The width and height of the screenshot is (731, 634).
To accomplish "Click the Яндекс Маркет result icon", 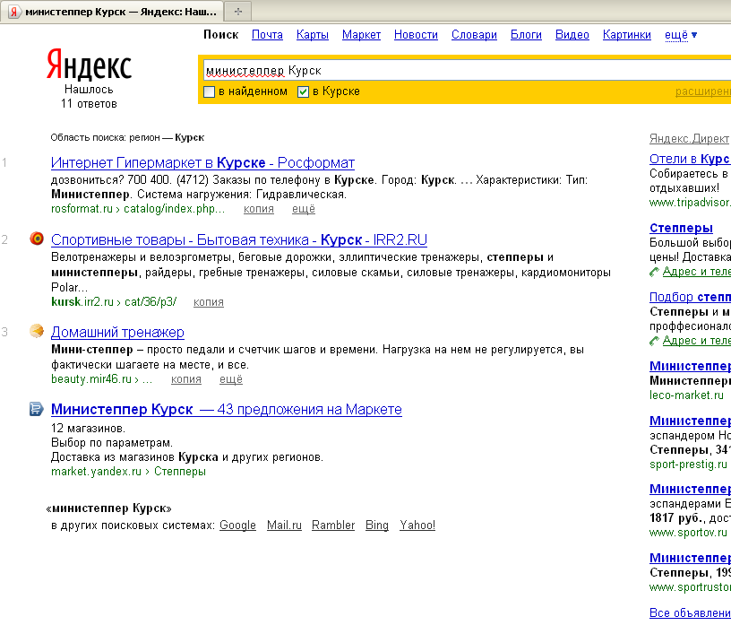I will pos(36,409).
